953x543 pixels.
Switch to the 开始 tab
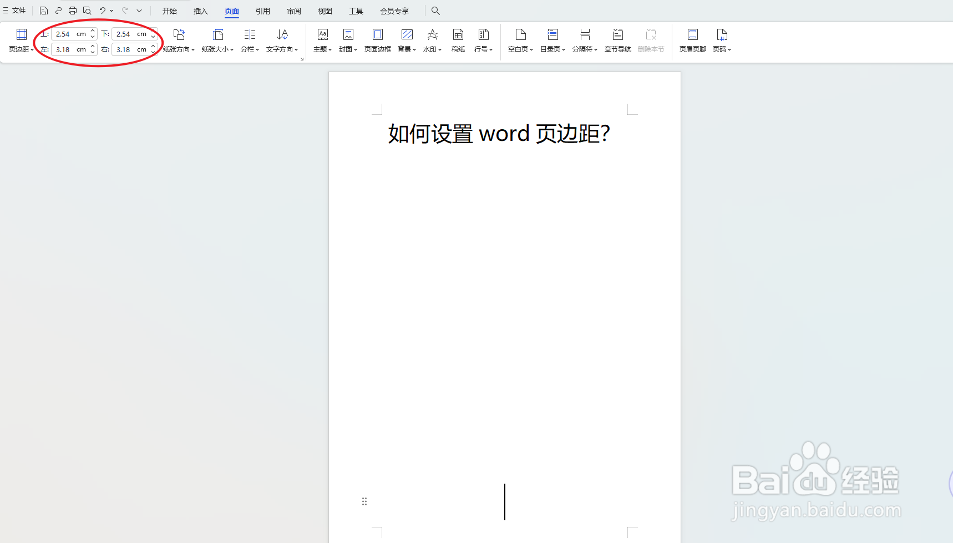click(x=170, y=11)
